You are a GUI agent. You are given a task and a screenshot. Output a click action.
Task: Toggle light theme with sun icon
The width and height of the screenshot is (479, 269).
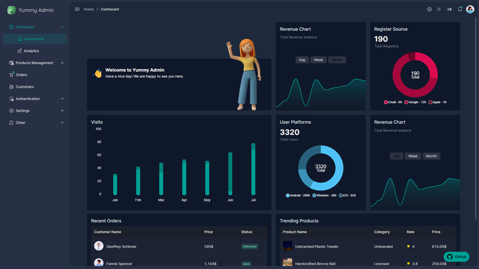(439, 10)
